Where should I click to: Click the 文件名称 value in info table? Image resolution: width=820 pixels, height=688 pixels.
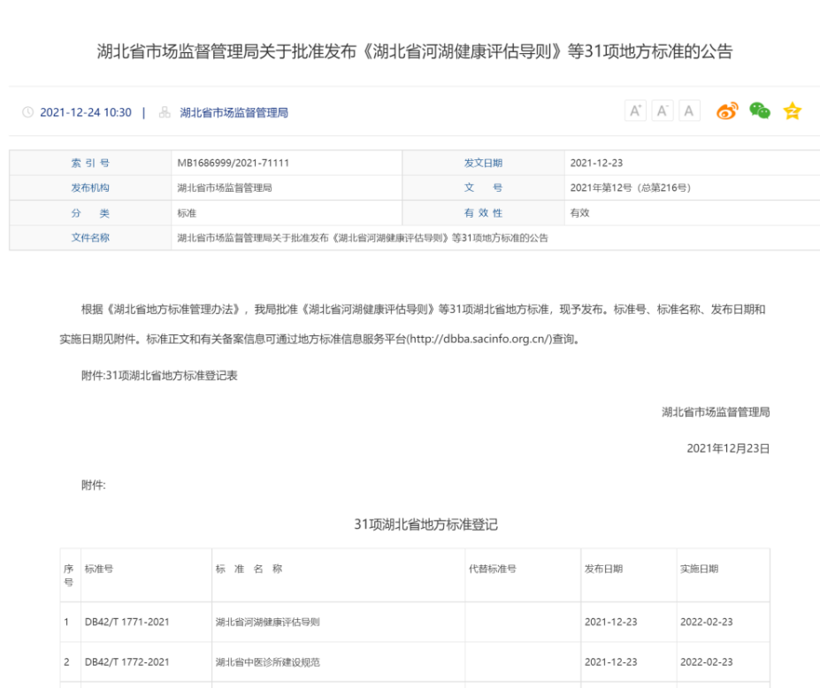[363, 238]
